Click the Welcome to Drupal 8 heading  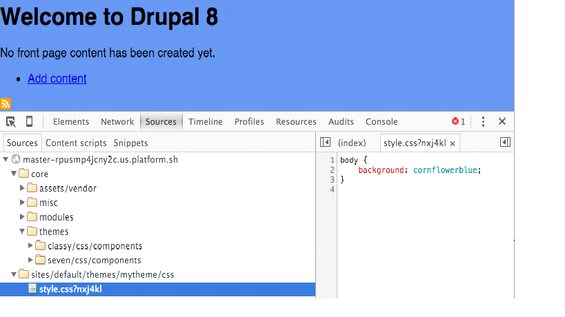[109, 17]
